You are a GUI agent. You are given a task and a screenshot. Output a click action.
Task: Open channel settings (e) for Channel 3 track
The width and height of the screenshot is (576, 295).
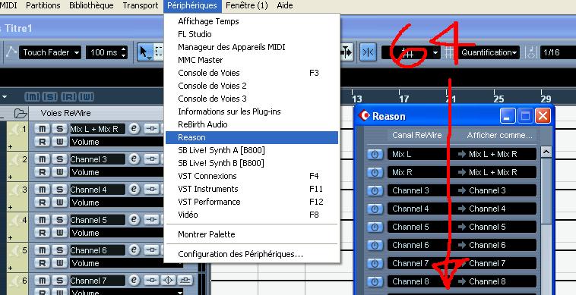134,159
